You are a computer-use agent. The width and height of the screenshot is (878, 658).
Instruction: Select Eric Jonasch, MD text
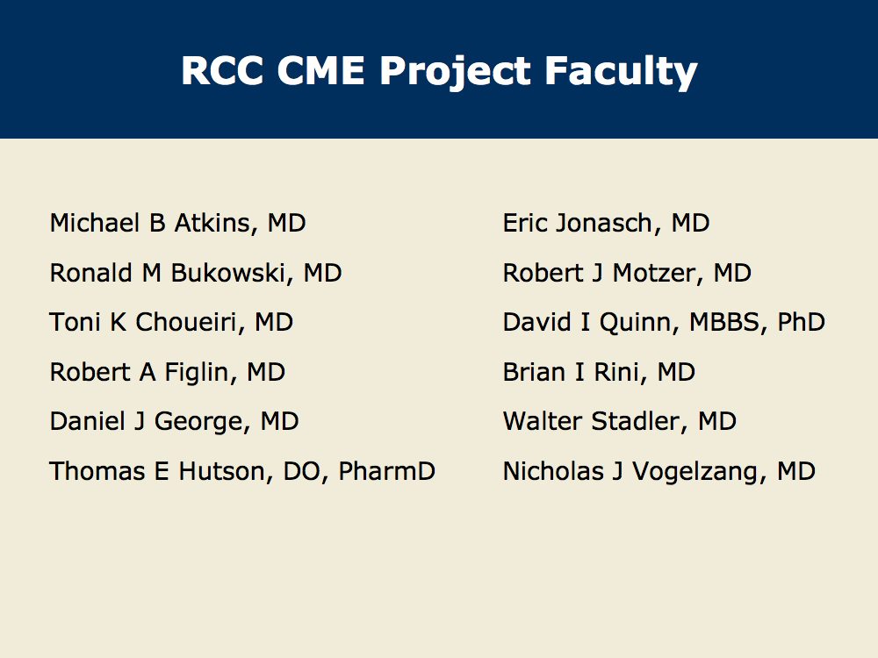point(606,223)
